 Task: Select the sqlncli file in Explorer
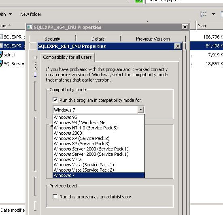pyautogui.click(x=9, y=55)
